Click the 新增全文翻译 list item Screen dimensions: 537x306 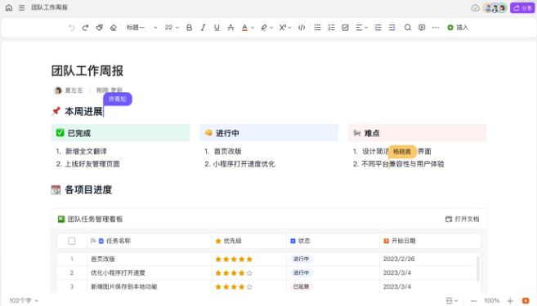click(x=86, y=152)
